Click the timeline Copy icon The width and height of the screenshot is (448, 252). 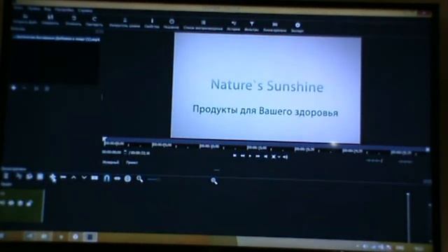[x=29, y=176]
